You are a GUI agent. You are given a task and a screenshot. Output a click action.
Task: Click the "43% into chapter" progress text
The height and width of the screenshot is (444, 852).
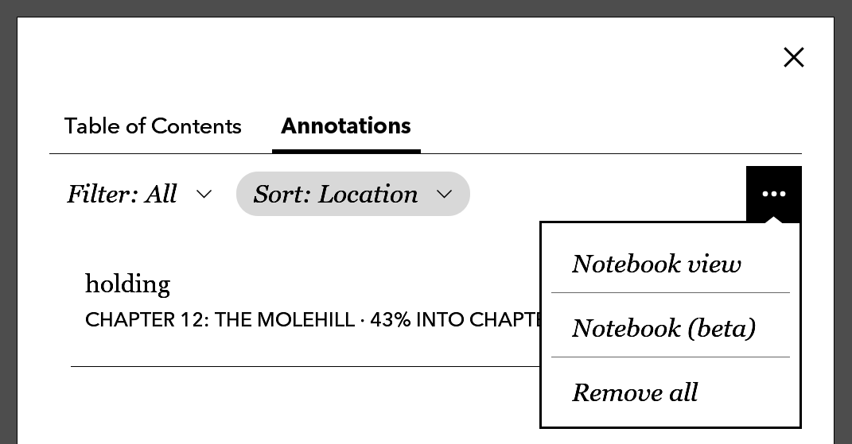coord(453,320)
